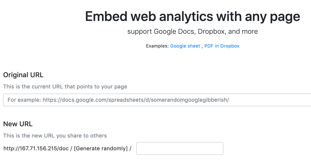Click the word "Embed" in the main heading
311x160 pixels.
click(106, 17)
